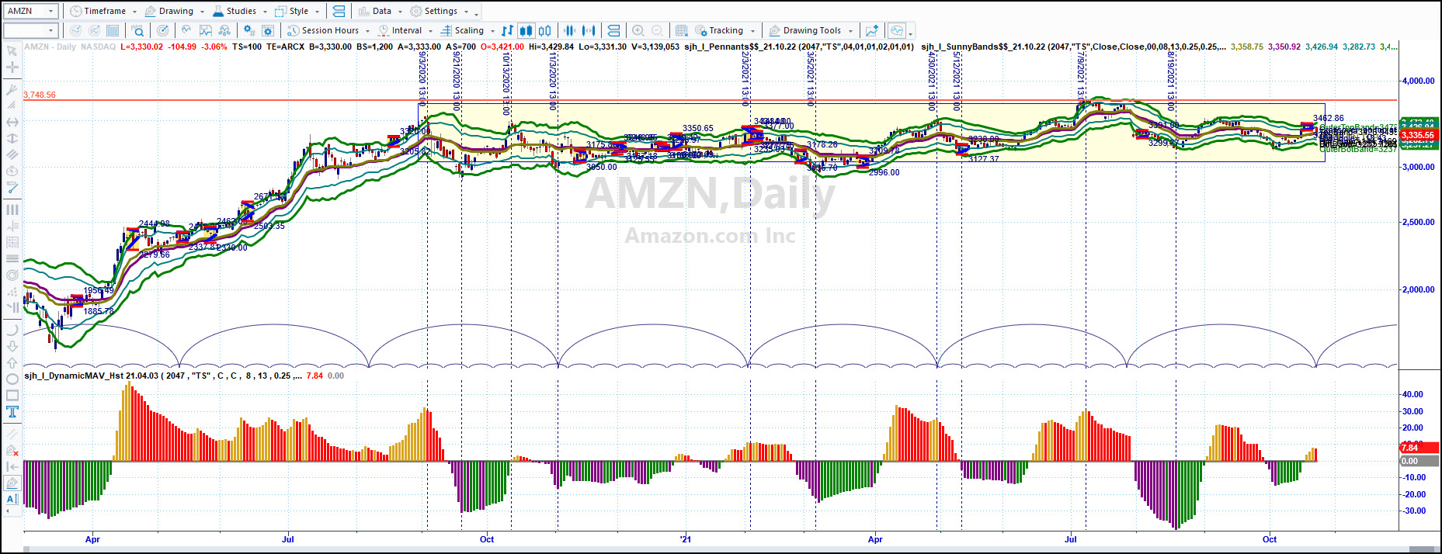Pick the vertical double-arrow line tool
This screenshot has height=554, width=1442.
[x=12, y=138]
